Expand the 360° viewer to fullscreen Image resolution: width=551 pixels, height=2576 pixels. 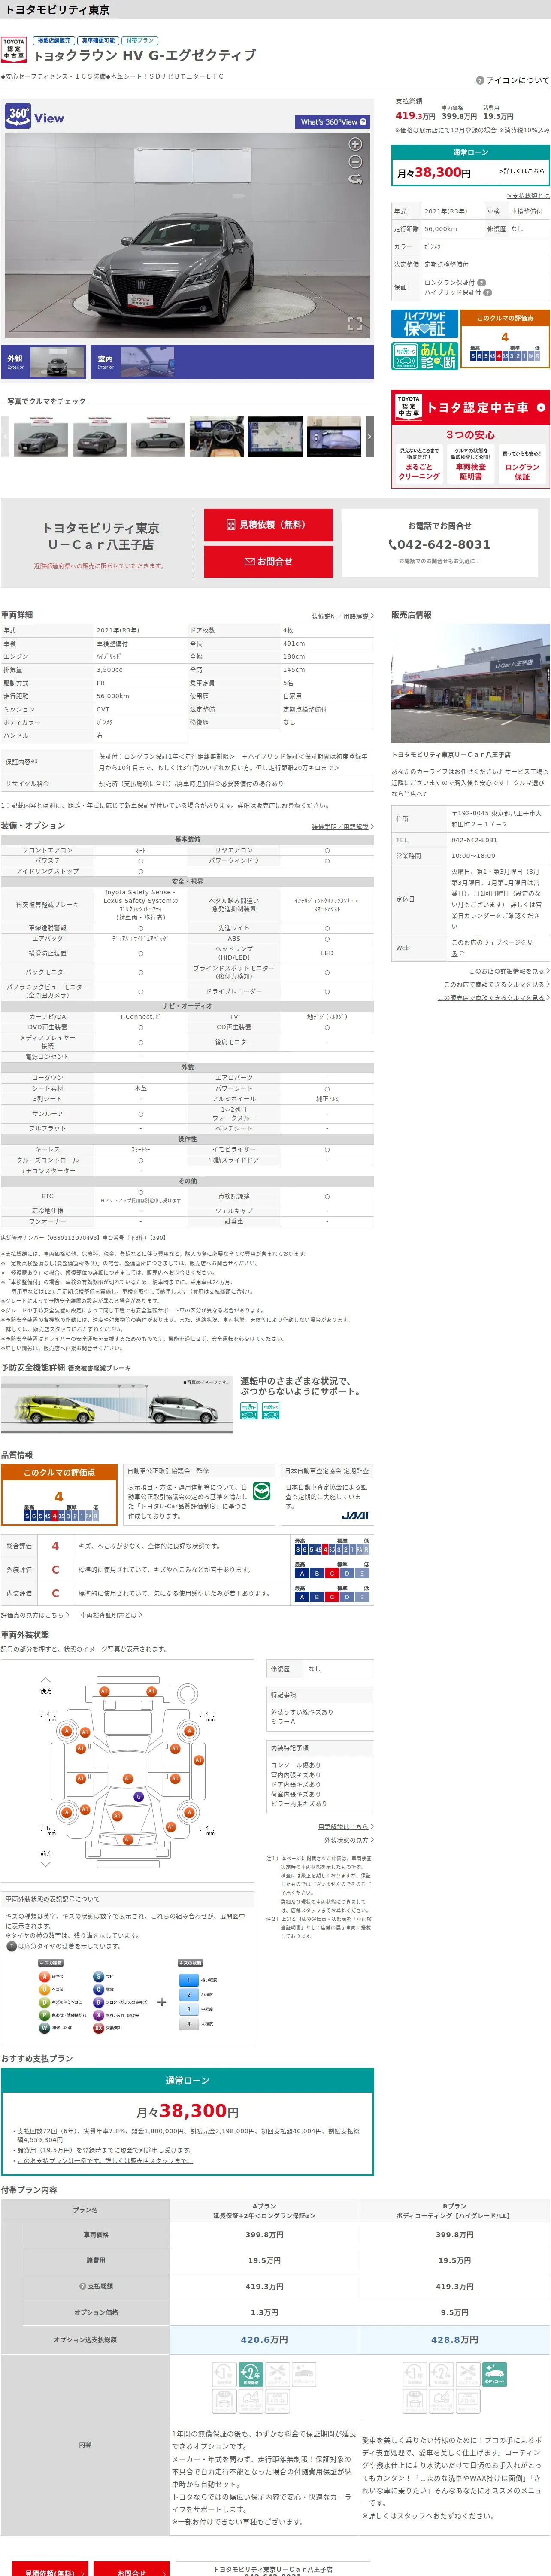click(x=354, y=323)
